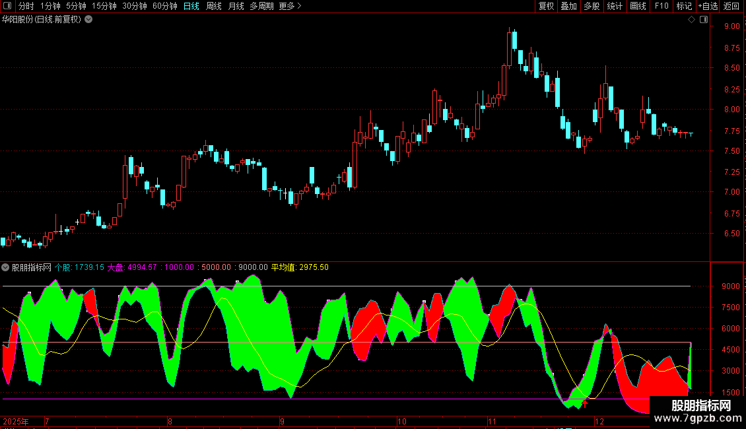
Task: Select the 30分钟 period tab
Action: (x=135, y=6)
